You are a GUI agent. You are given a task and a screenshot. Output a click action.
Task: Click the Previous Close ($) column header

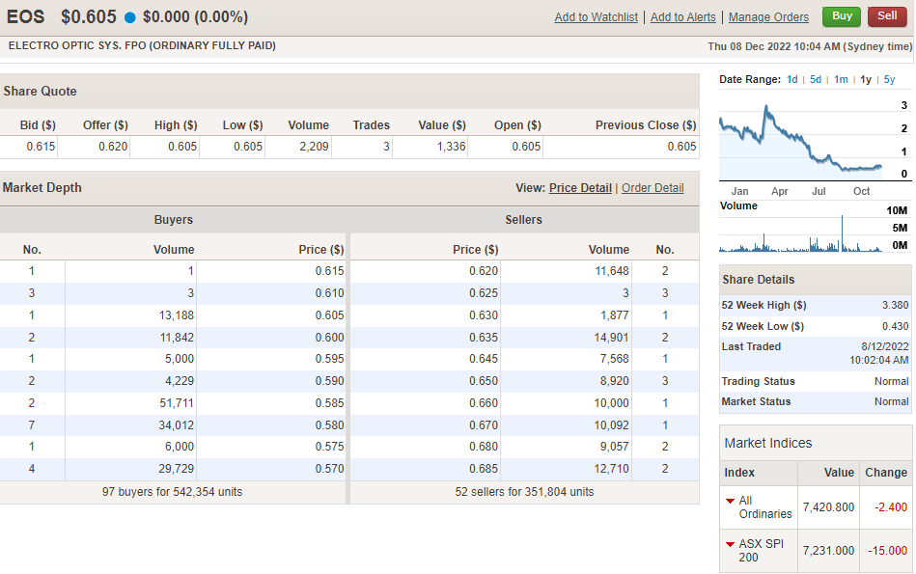pyautogui.click(x=646, y=125)
